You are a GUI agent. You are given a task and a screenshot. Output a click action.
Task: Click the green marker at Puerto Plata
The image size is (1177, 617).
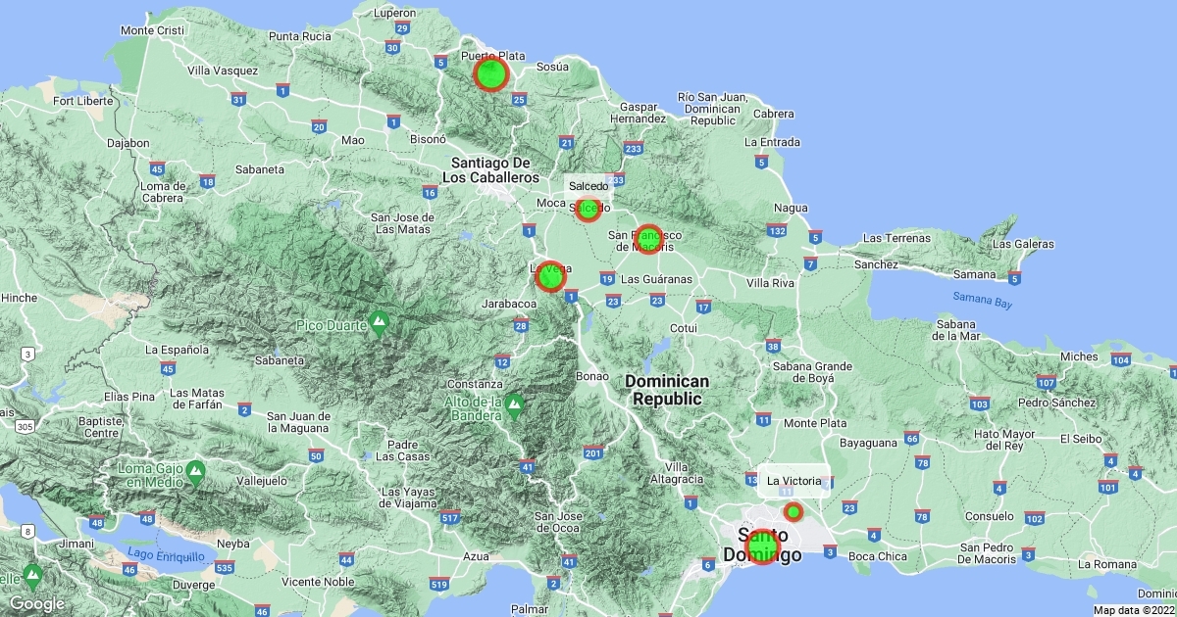coord(490,73)
